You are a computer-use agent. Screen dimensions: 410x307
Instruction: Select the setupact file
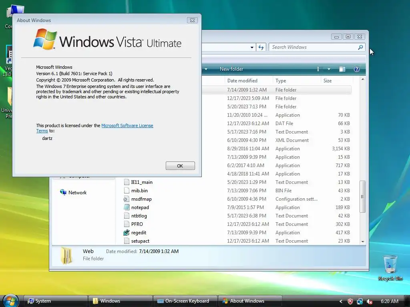point(140,241)
